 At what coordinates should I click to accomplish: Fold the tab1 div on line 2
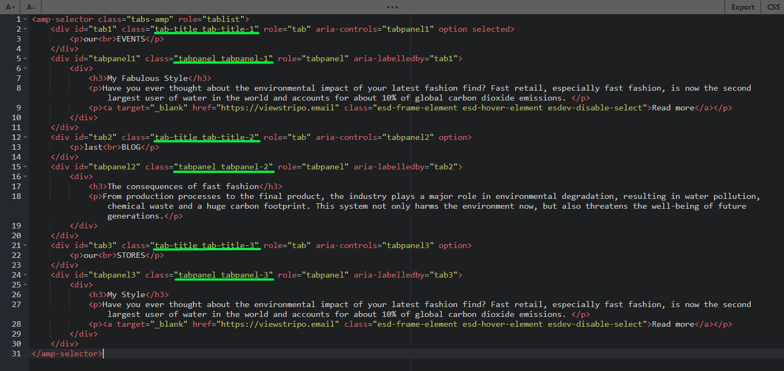click(x=25, y=30)
